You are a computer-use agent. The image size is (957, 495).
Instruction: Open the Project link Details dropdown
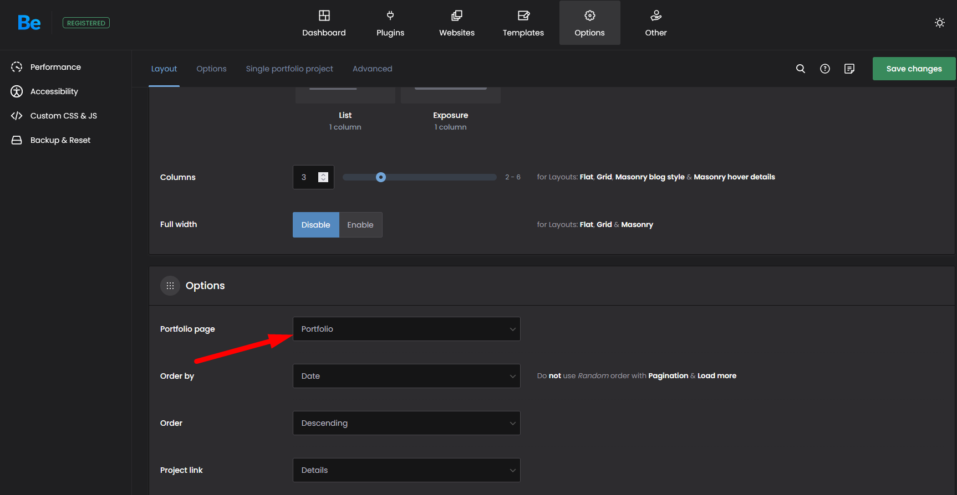tap(406, 470)
